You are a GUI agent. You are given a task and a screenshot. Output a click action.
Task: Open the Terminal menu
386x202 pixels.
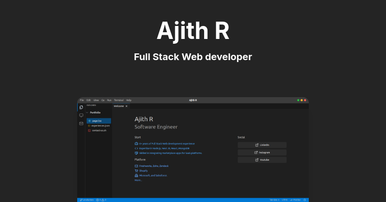[119, 100]
